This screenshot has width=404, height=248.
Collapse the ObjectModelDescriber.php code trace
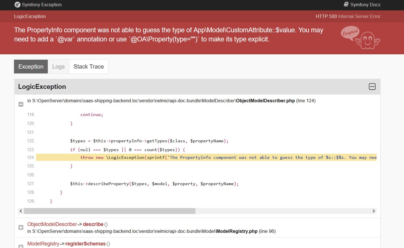[x=21, y=104]
